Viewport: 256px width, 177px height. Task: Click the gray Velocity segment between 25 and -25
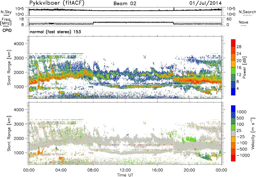pos(233,133)
